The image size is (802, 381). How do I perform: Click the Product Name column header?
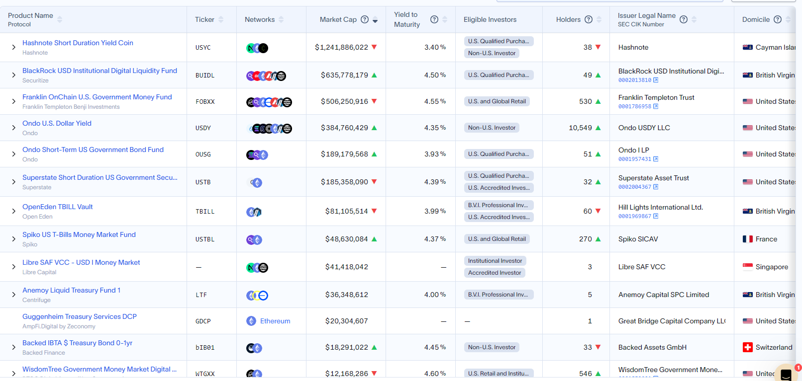click(x=30, y=15)
